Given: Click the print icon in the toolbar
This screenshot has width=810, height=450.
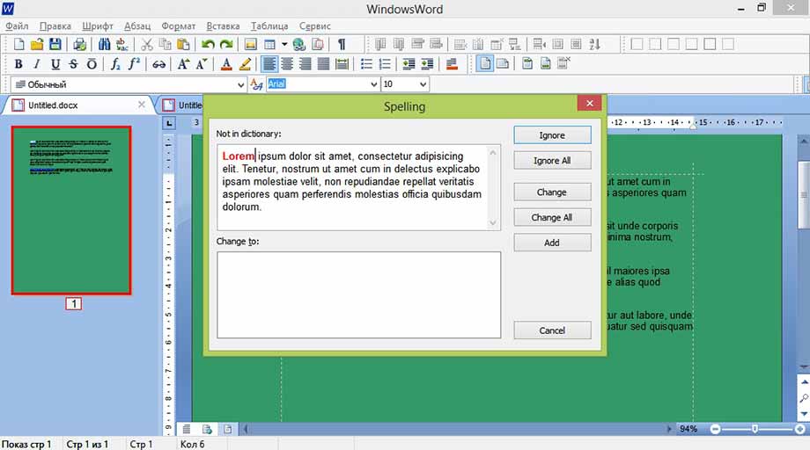Looking at the screenshot, I should click(x=79, y=44).
